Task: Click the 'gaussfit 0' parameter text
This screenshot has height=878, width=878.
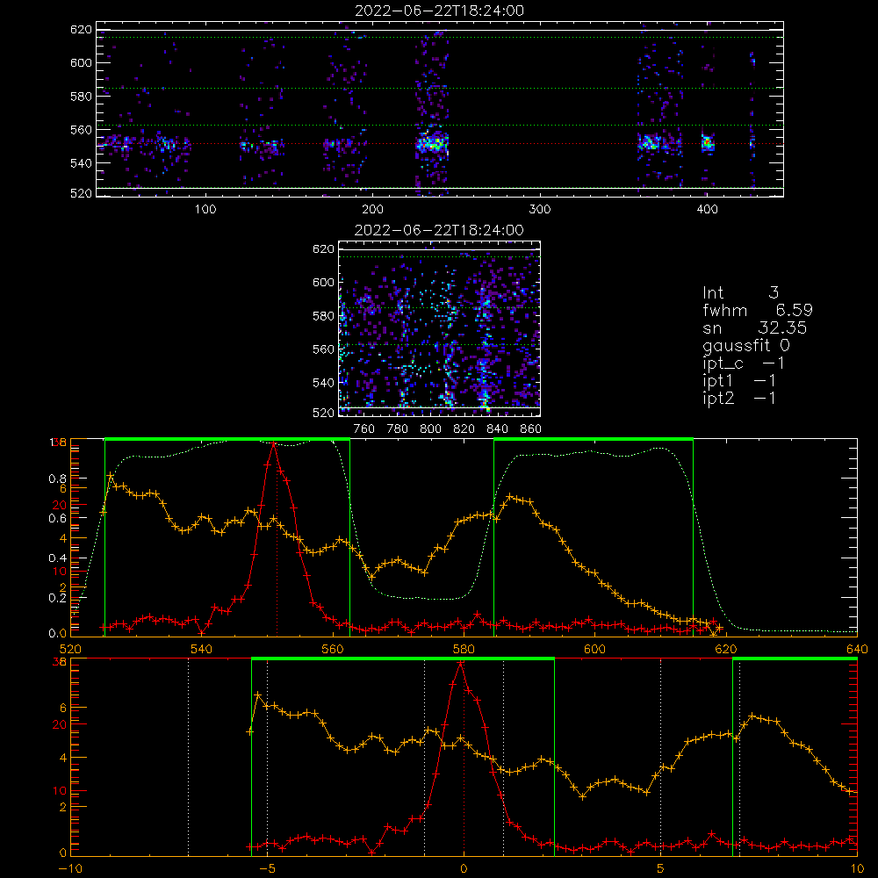Action: tap(746, 346)
